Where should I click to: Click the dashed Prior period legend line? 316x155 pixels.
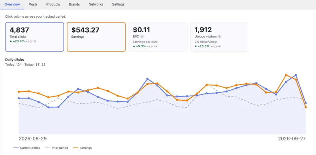[47, 148]
